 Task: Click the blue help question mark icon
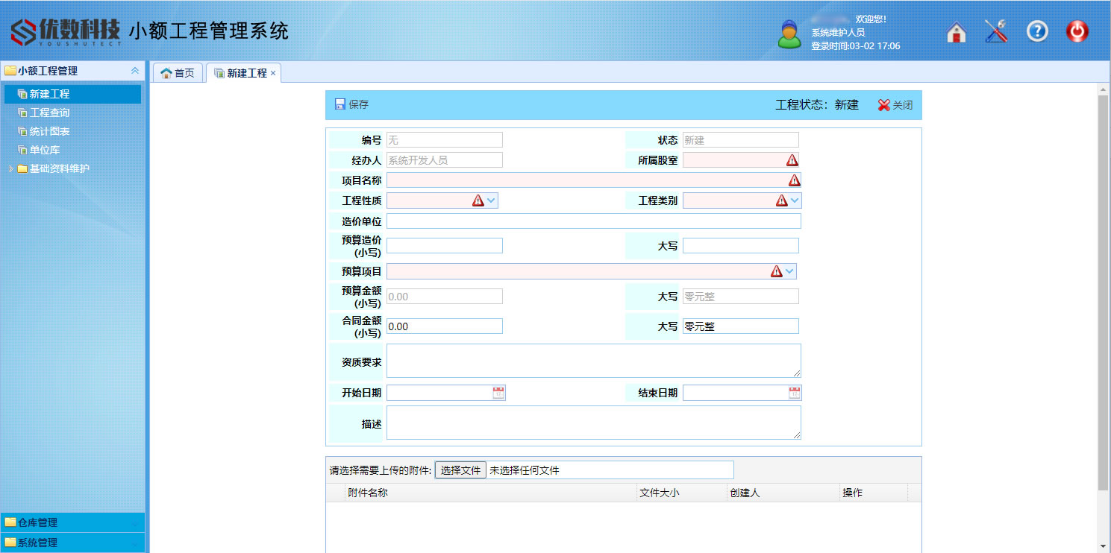click(x=1037, y=31)
